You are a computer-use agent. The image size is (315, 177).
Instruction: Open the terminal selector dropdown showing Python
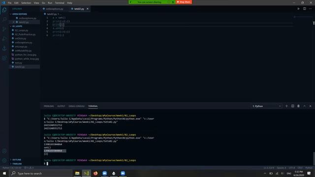click(x=267, y=106)
